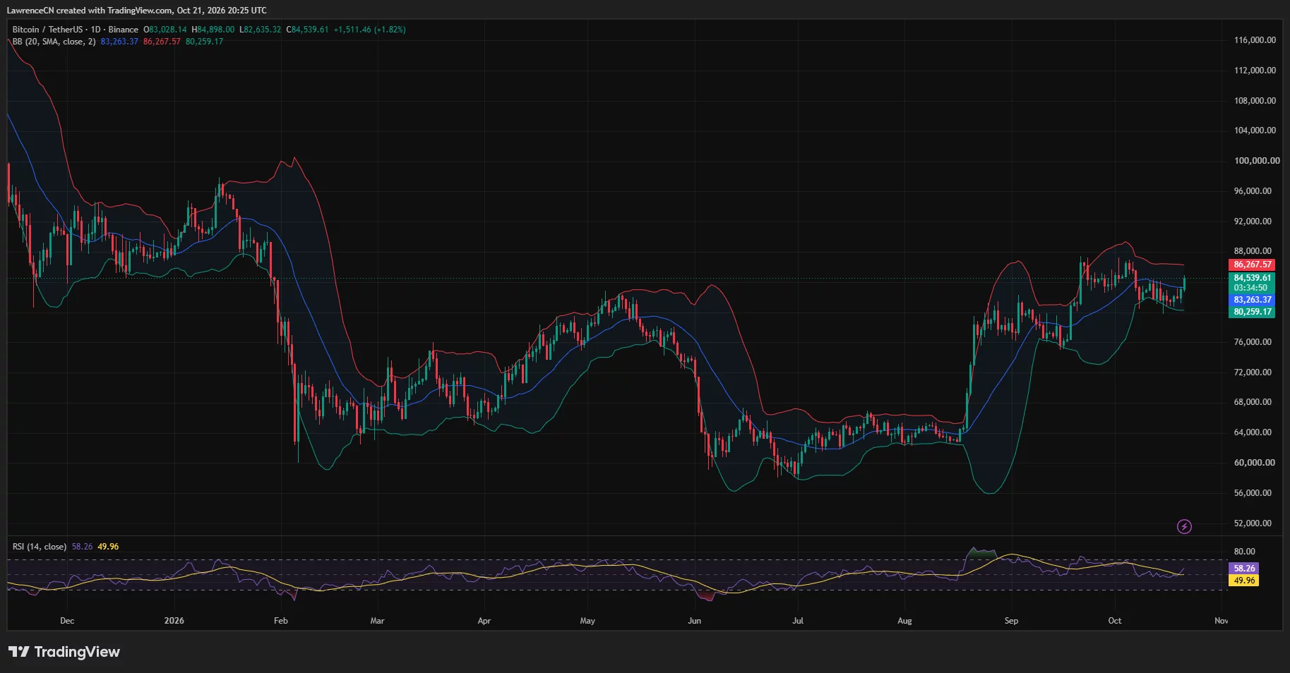Click the Sep label on the time axis
This screenshot has height=673, width=1290.
tap(1011, 621)
